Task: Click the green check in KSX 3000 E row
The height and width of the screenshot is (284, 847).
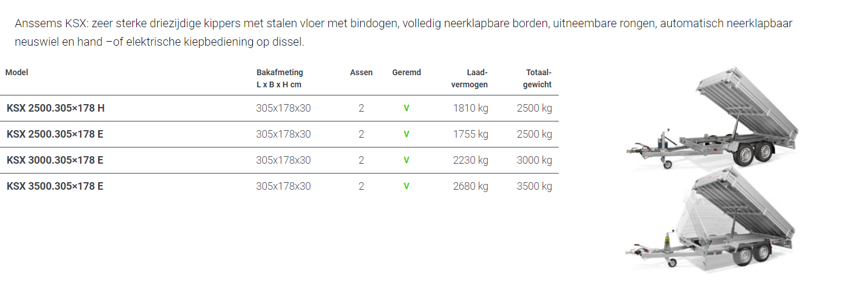Action: pyautogui.click(x=406, y=160)
